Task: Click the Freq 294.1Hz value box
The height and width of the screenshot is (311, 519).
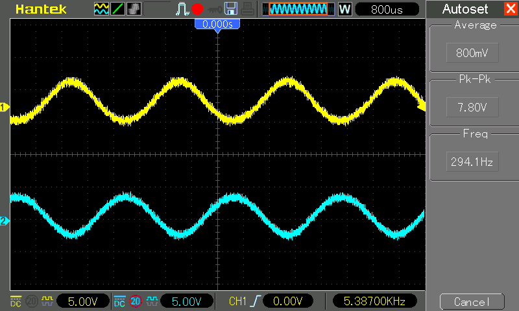Action: point(472,161)
